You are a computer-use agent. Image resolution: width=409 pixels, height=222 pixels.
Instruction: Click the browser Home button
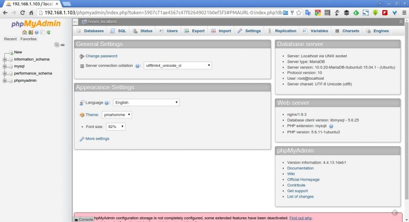click(31, 13)
